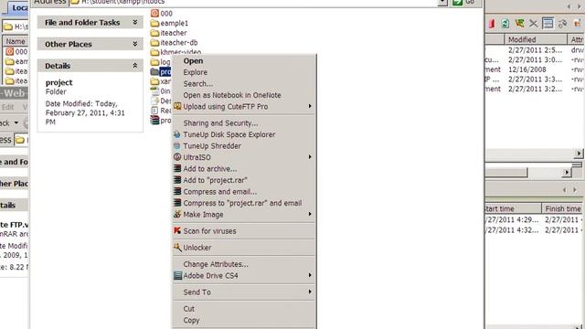Screen dimensions: 585x329
Task: Click the chain link icon in CuteFTP toolbar
Action: pos(562,24)
